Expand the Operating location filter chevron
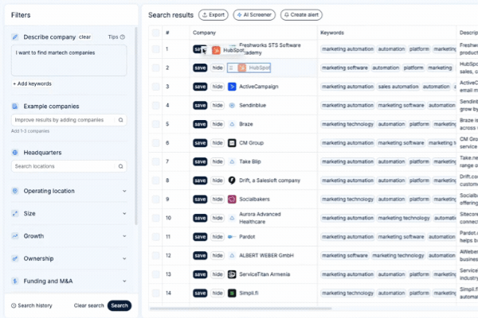The width and height of the screenshot is (478, 318). [x=124, y=191]
